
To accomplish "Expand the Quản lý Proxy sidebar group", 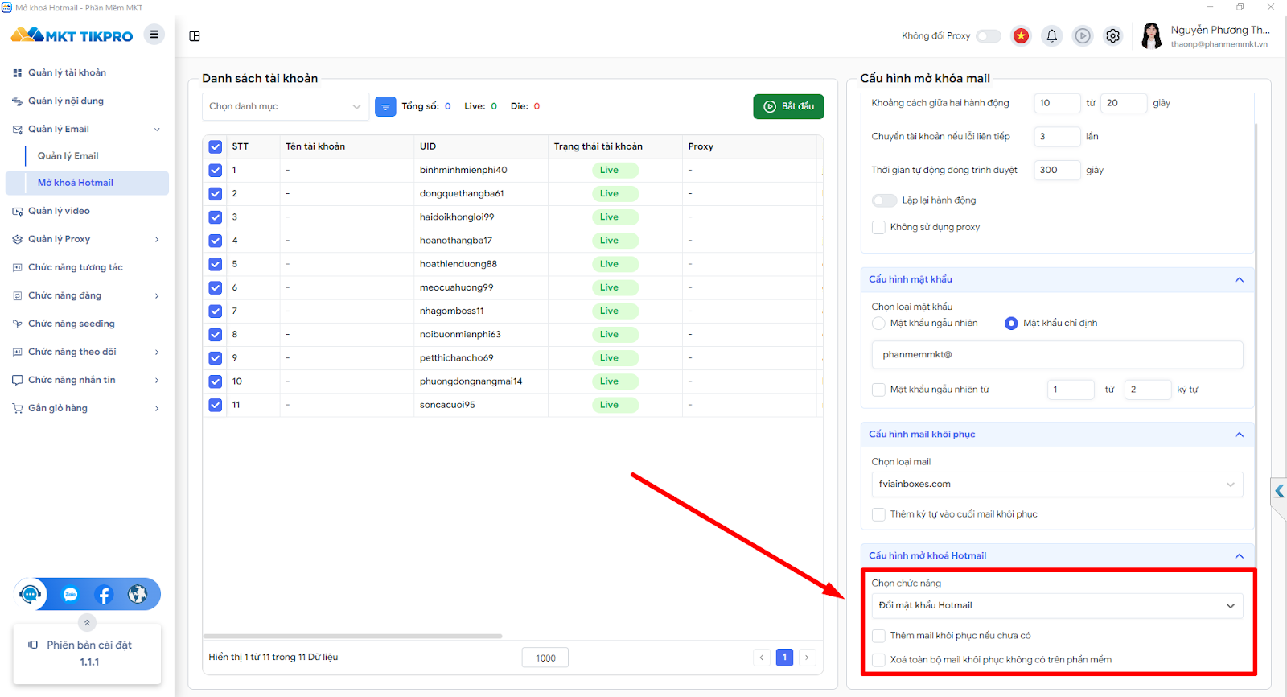I will pos(157,240).
